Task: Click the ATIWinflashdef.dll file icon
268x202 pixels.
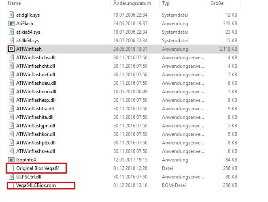Action: click(x=11, y=75)
